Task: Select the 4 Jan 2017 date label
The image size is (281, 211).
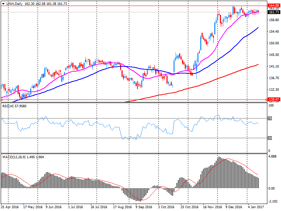Action: tap(256, 207)
